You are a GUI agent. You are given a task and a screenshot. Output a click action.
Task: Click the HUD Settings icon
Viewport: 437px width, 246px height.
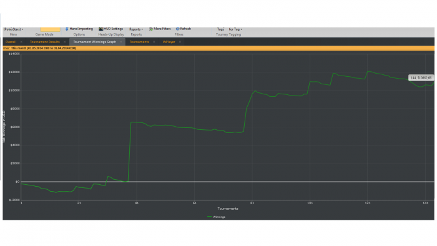click(x=101, y=29)
